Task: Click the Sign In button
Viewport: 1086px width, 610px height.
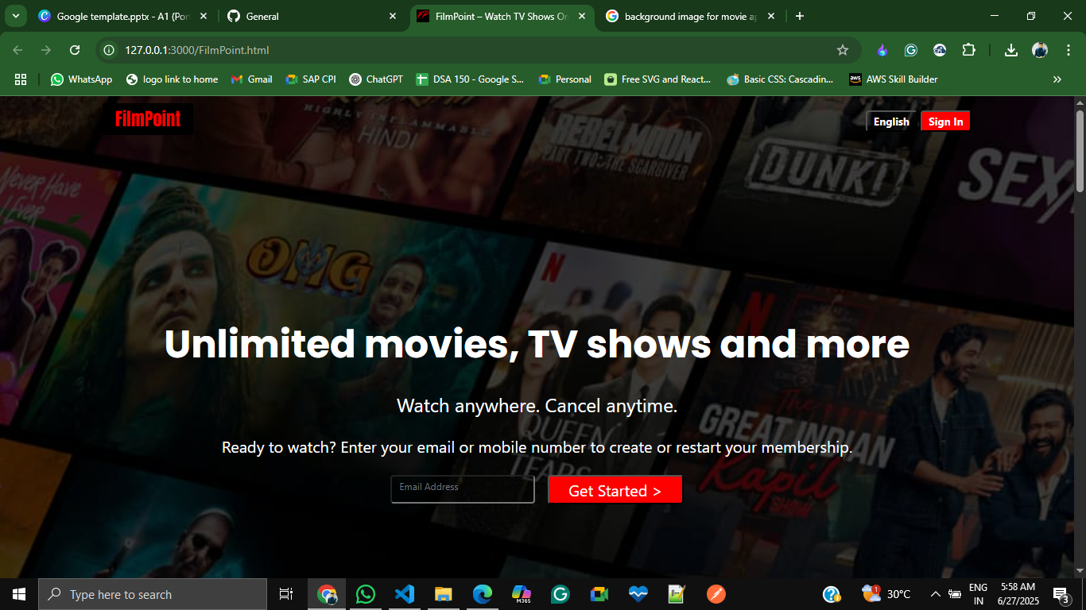Action: tap(944, 121)
